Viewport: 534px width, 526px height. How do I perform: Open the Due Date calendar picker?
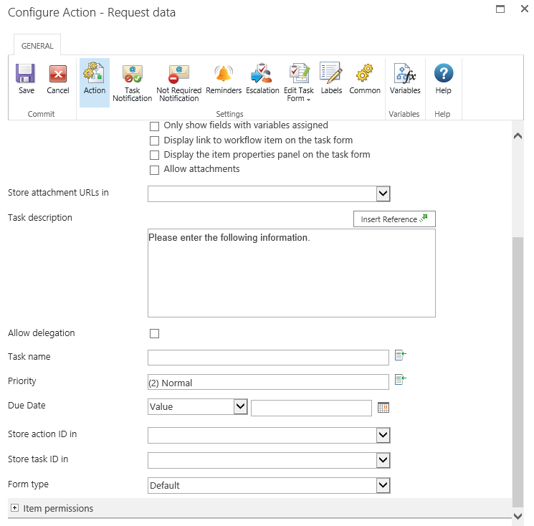(383, 407)
